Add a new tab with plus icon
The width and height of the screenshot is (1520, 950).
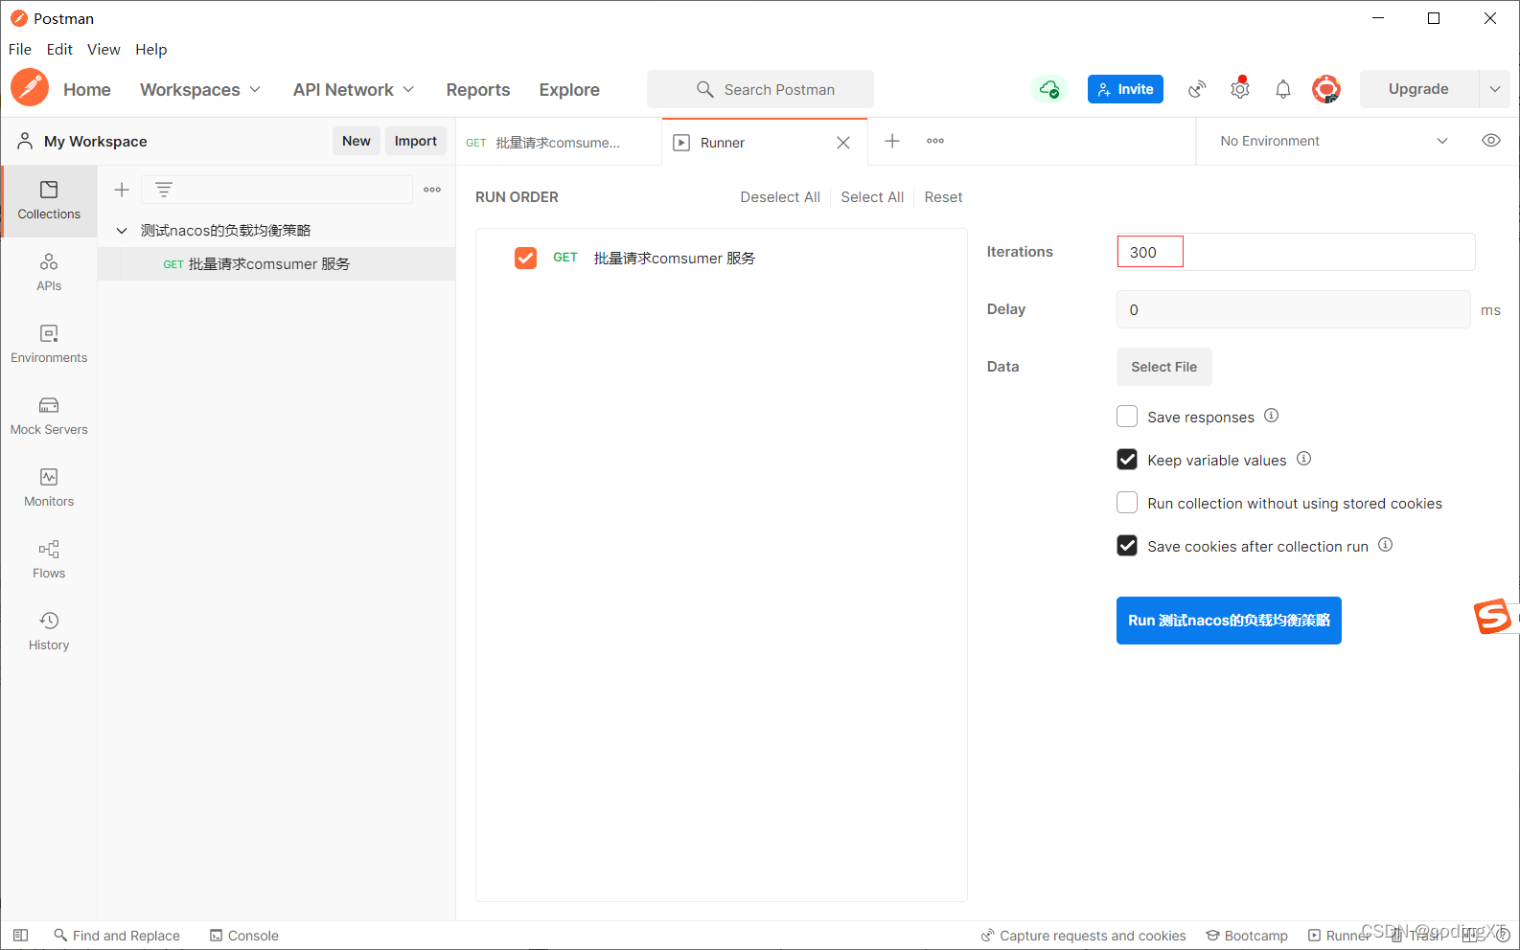pos(892,141)
